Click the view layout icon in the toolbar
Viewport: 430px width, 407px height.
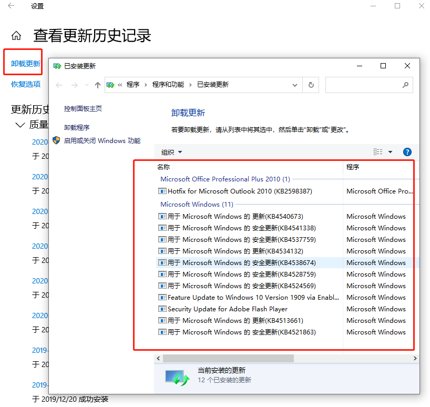pyautogui.click(x=378, y=151)
